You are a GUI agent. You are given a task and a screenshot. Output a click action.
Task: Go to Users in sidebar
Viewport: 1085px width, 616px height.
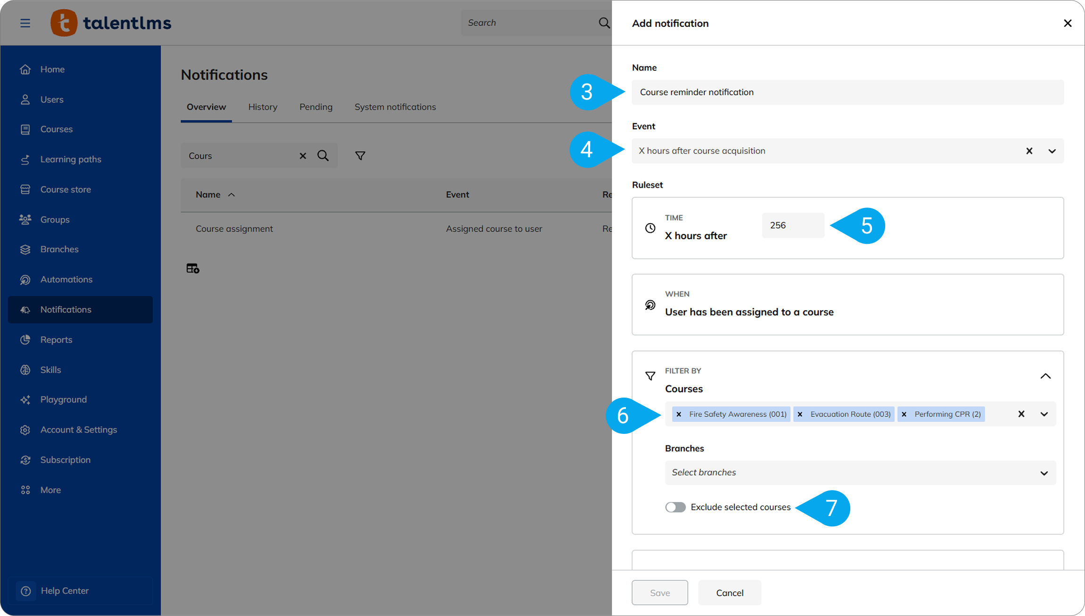coord(80,100)
